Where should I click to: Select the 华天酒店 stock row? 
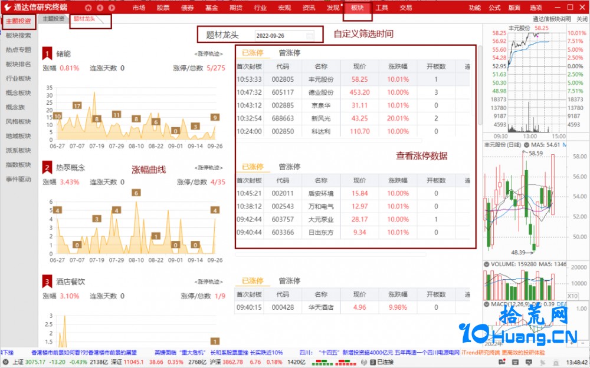click(x=353, y=307)
